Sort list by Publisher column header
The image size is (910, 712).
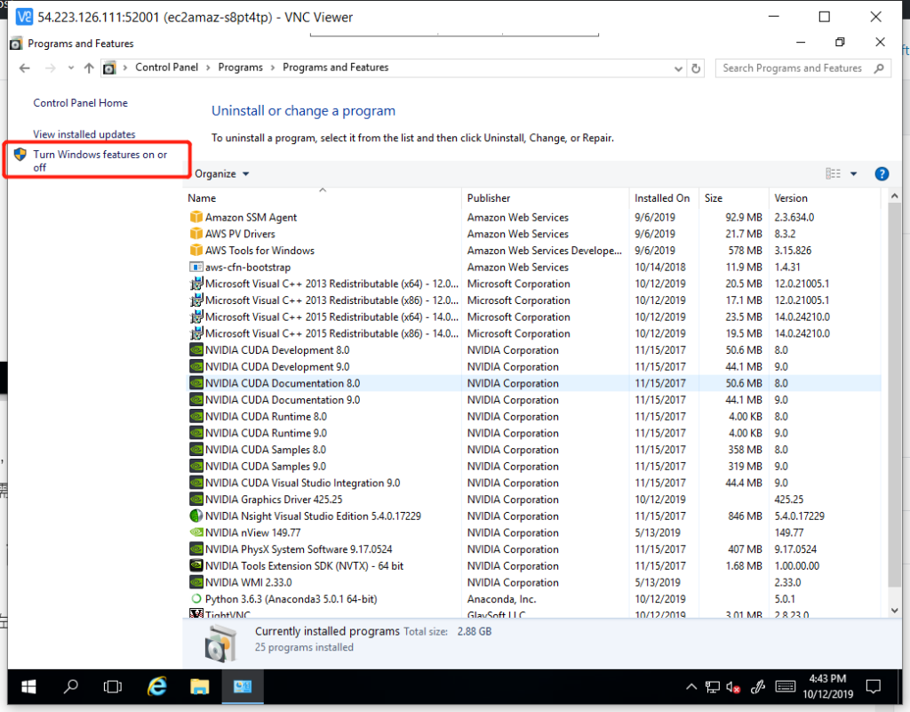point(490,198)
